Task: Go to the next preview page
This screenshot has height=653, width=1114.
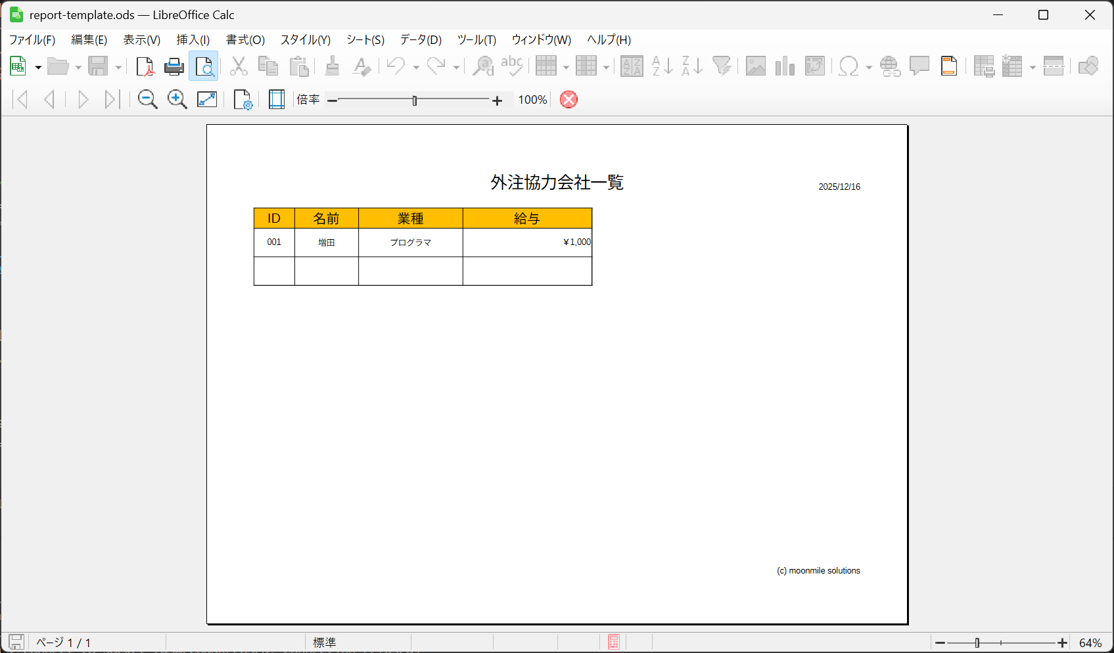Action: click(83, 100)
